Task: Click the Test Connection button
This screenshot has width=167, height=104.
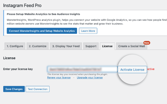Action: click(x=37, y=89)
